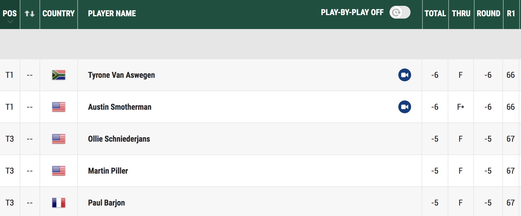Screen dimensions: 521x216
Task: Click the up-down arrows movement column icon
Action: [x=30, y=13]
